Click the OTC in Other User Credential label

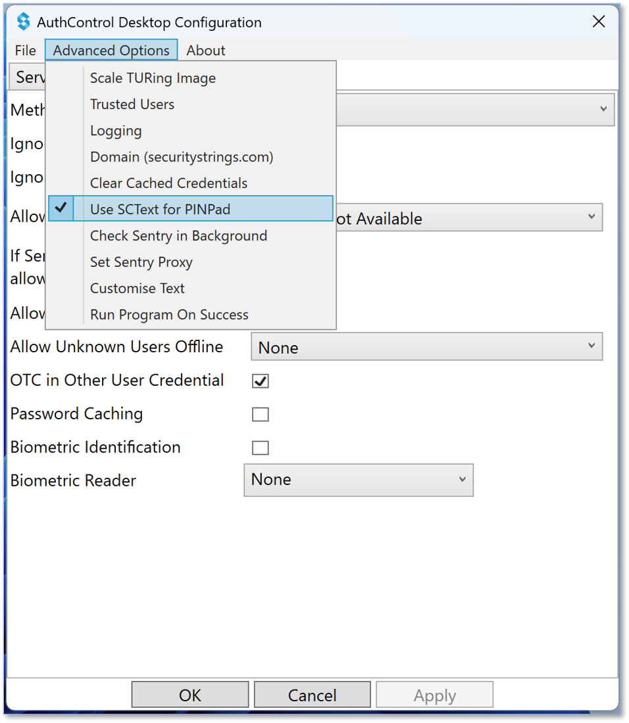117,381
